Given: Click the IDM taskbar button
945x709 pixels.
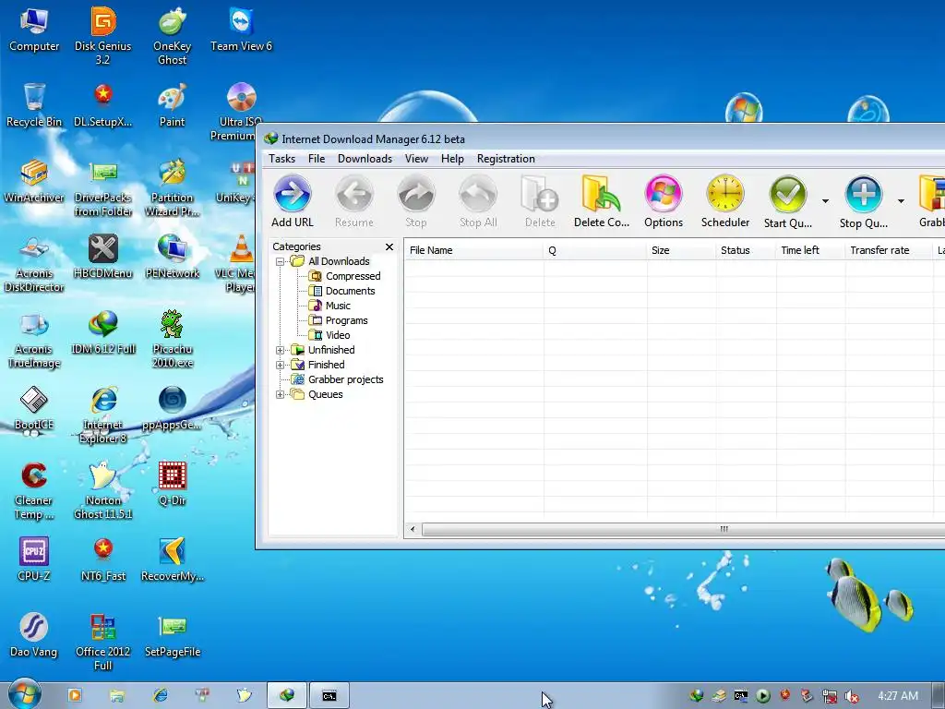Looking at the screenshot, I should click(x=287, y=696).
